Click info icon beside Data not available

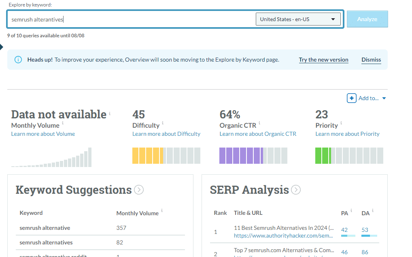pos(110,114)
